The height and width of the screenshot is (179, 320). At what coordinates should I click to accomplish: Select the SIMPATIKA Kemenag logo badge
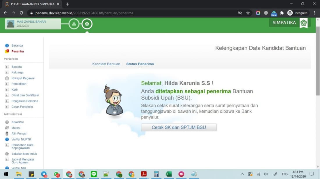[x=303, y=22]
